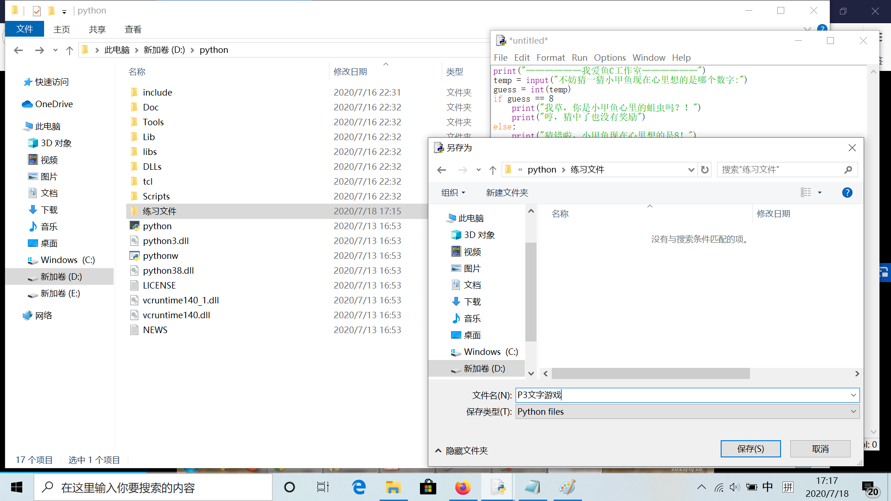
Task: Open Microsoft Store from taskbar
Action: coord(428,487)
